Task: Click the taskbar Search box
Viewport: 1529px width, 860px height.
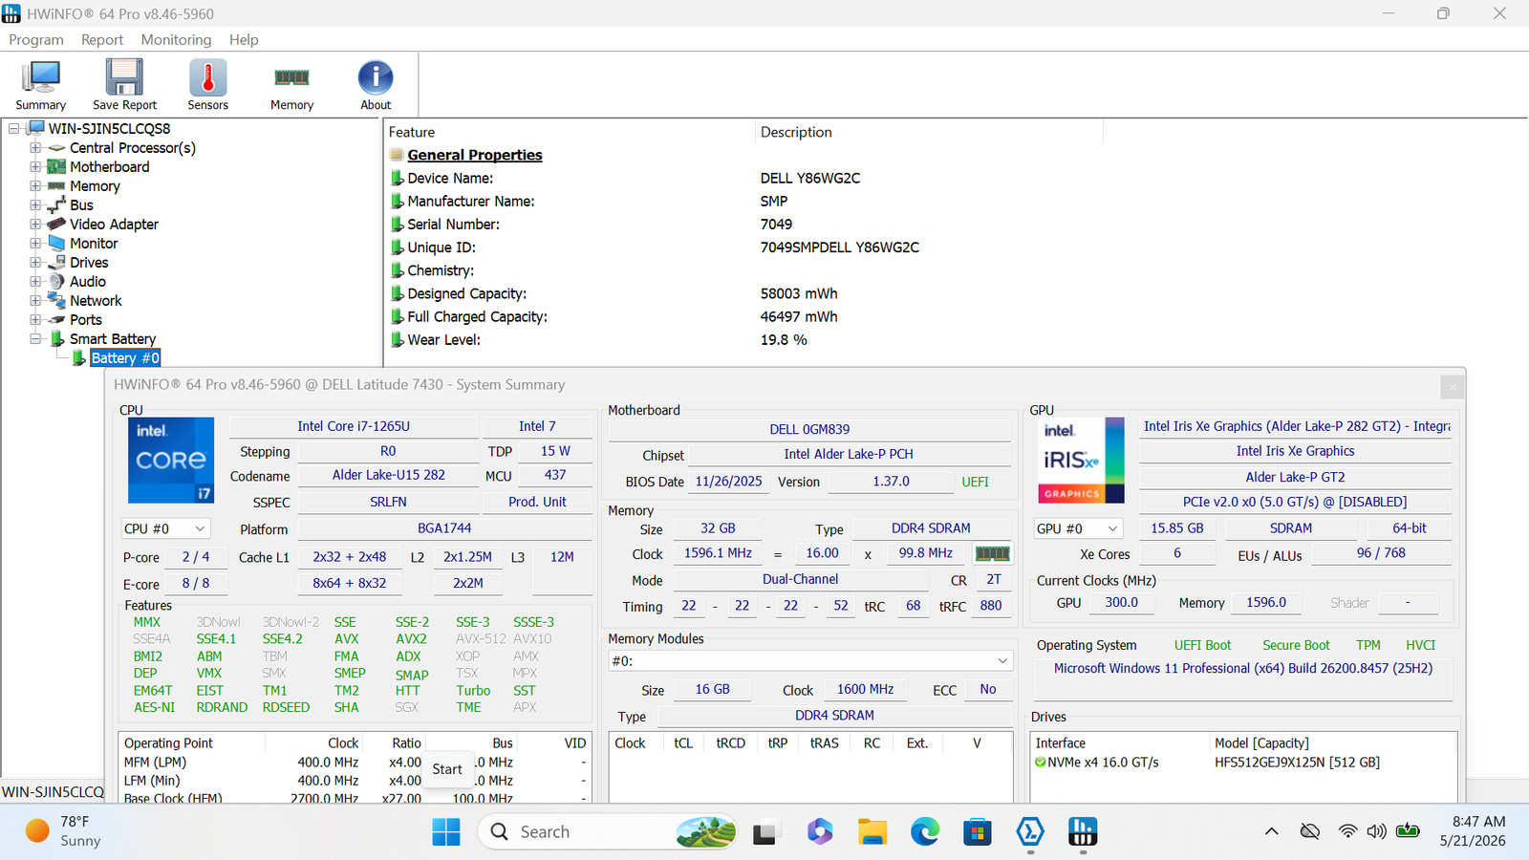Action: click(608, 832)
